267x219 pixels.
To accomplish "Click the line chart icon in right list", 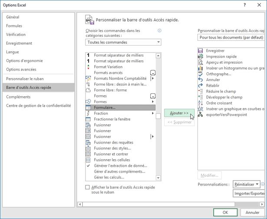I will (201, 109).
